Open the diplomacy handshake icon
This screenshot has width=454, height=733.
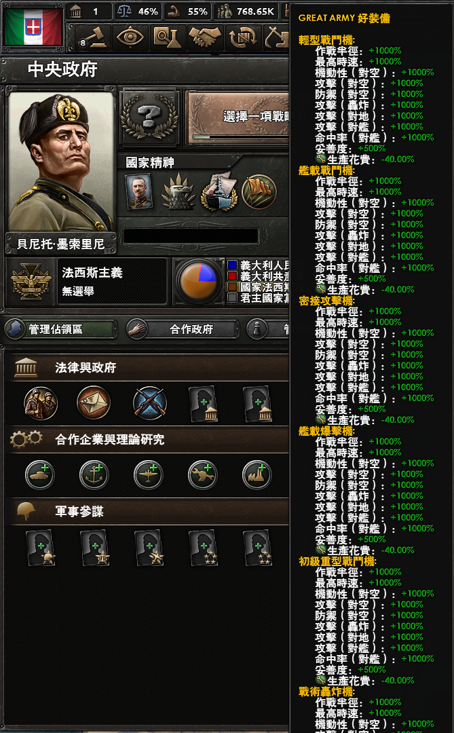pyautogui.click(x=205, y=37)
